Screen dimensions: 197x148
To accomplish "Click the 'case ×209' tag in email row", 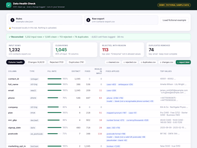I will tap(111, 90).
